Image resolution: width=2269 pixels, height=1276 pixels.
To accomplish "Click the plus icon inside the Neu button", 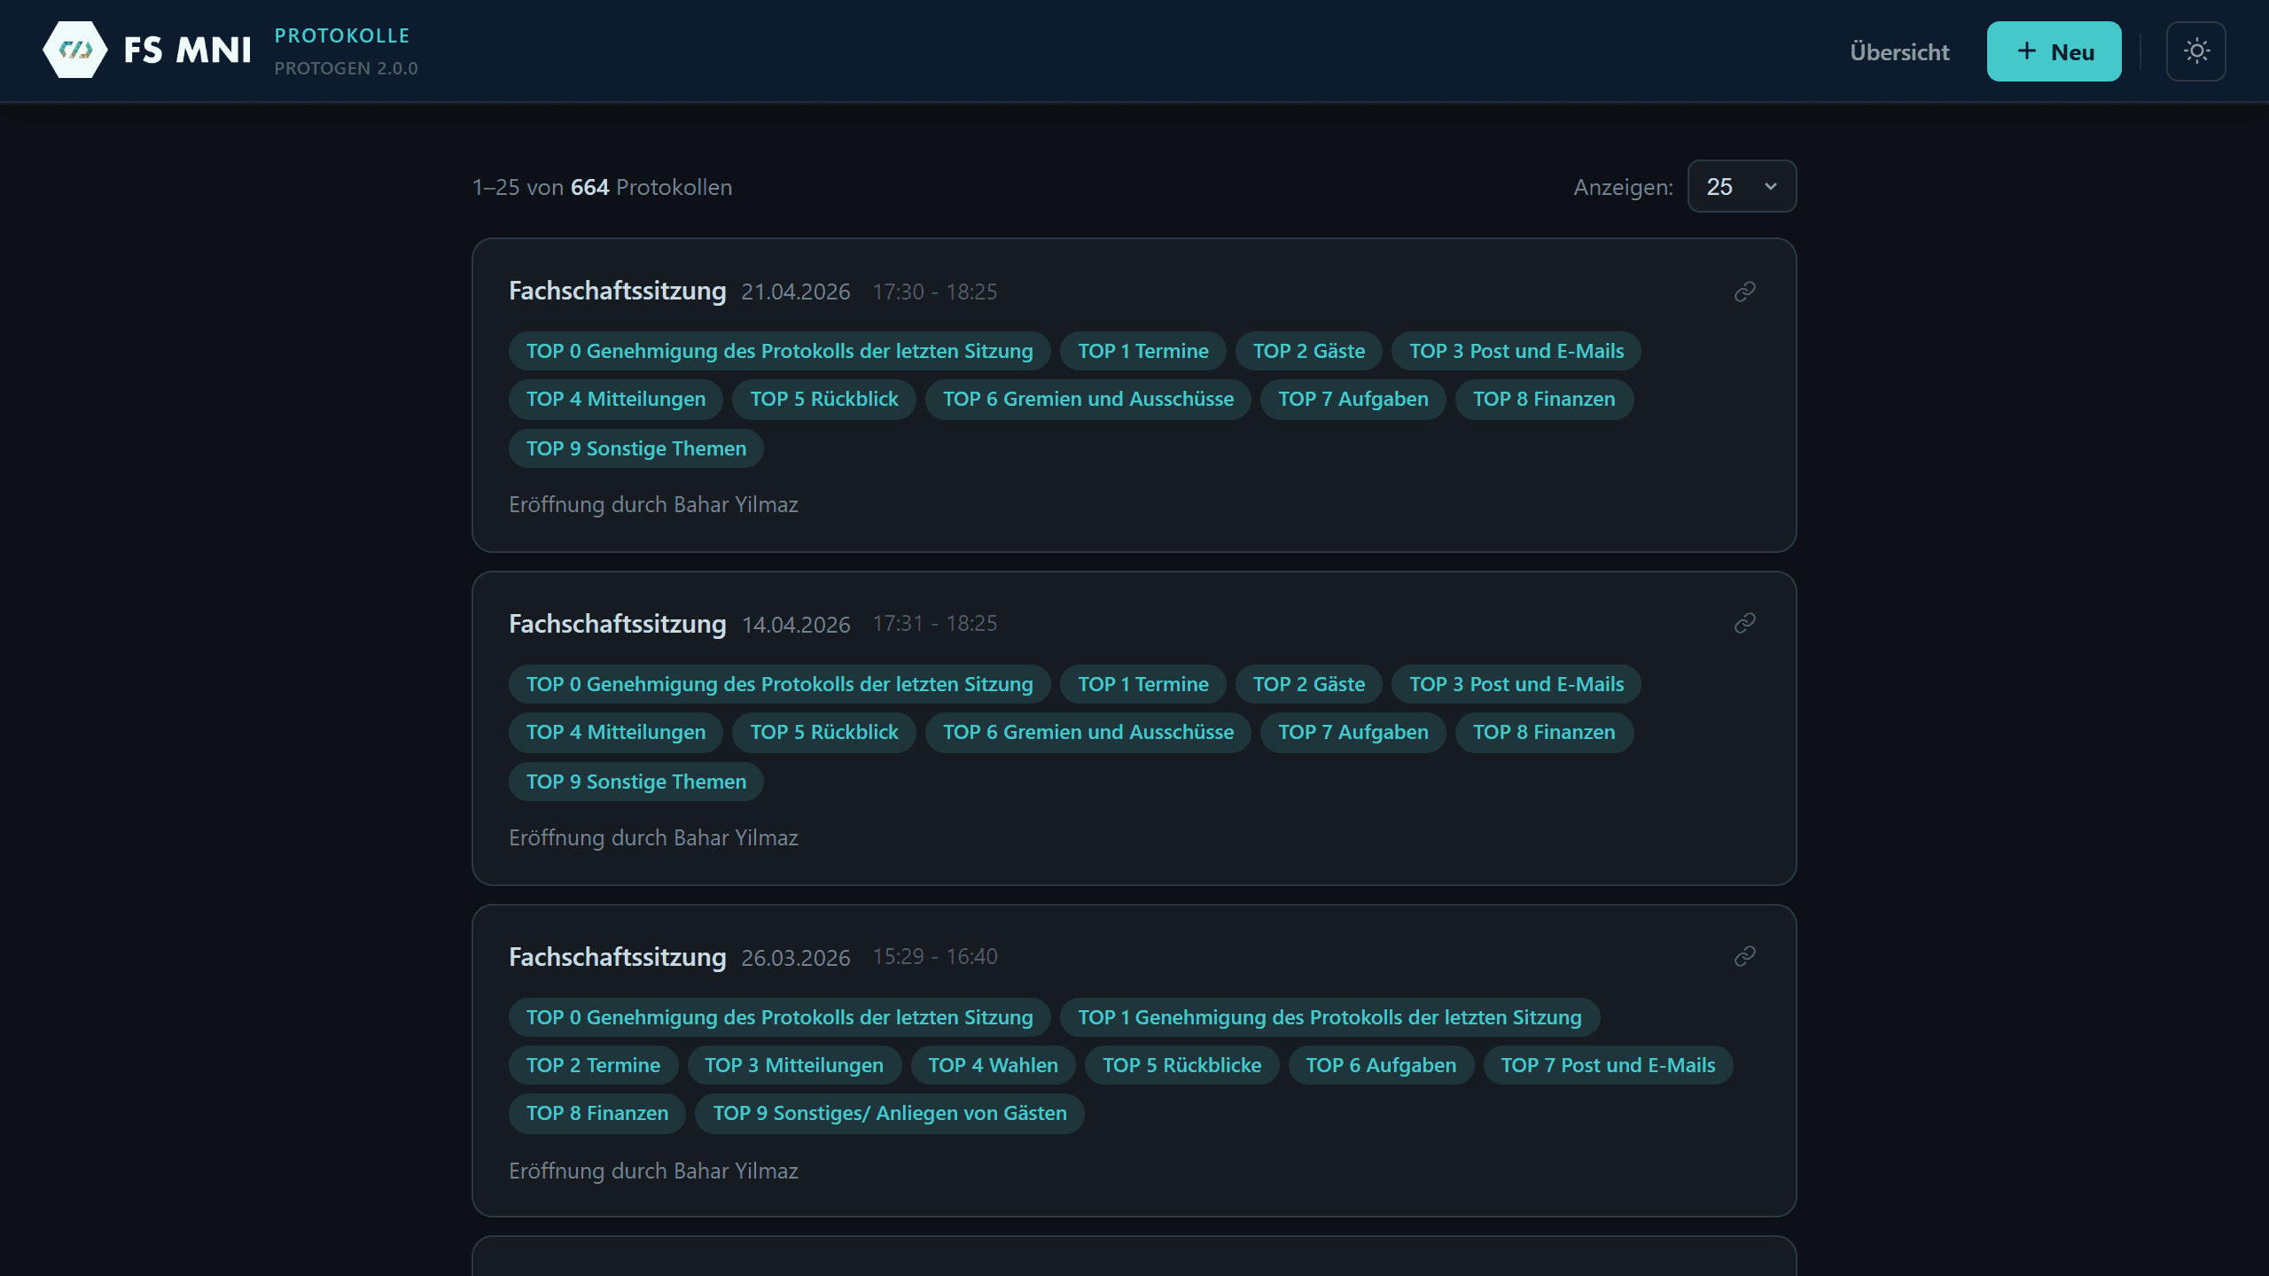I will [2027, 51].
